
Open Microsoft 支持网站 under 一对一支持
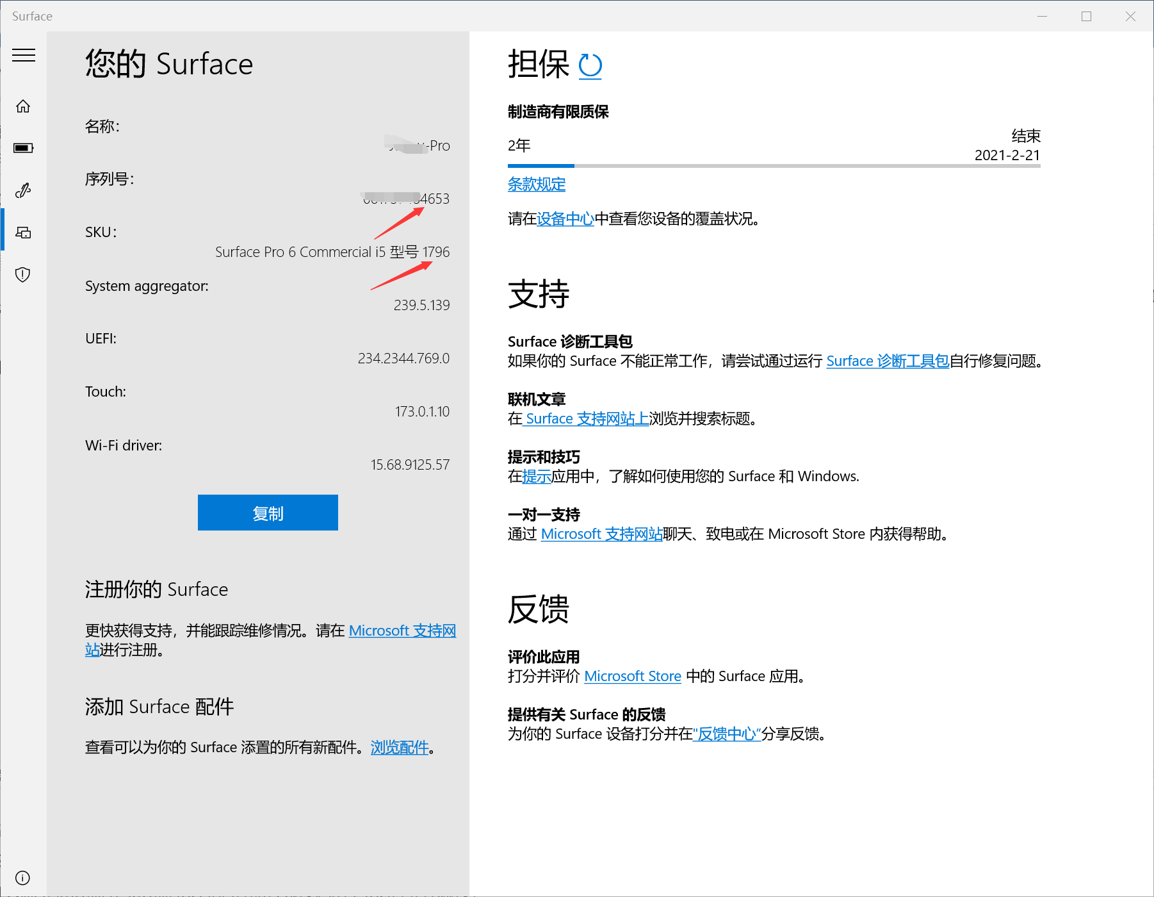coord(601,534)
